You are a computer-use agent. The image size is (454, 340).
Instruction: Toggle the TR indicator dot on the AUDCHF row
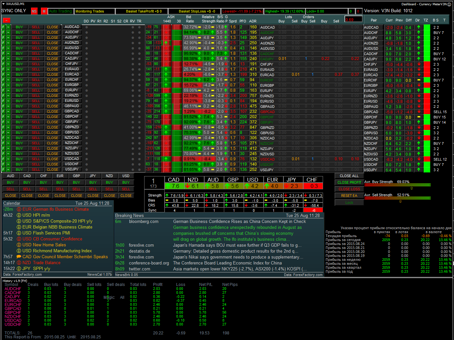click(x=139, y=33)
